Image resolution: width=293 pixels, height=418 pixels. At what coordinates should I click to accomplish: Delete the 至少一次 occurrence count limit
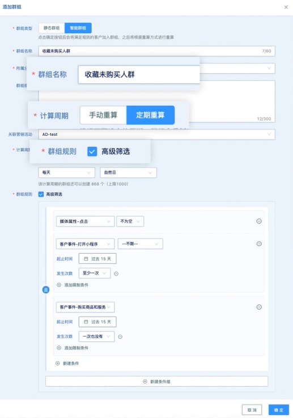click(x=116, y=274)
